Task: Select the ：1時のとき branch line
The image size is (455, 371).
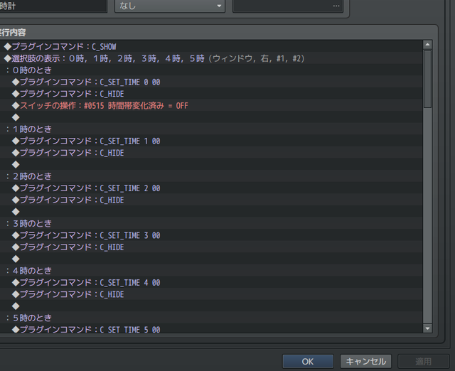Action: pyautogui.click(x=211, y=129)
